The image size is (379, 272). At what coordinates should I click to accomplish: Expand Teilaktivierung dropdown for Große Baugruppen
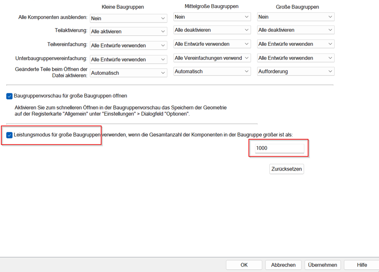click(296, 30)
